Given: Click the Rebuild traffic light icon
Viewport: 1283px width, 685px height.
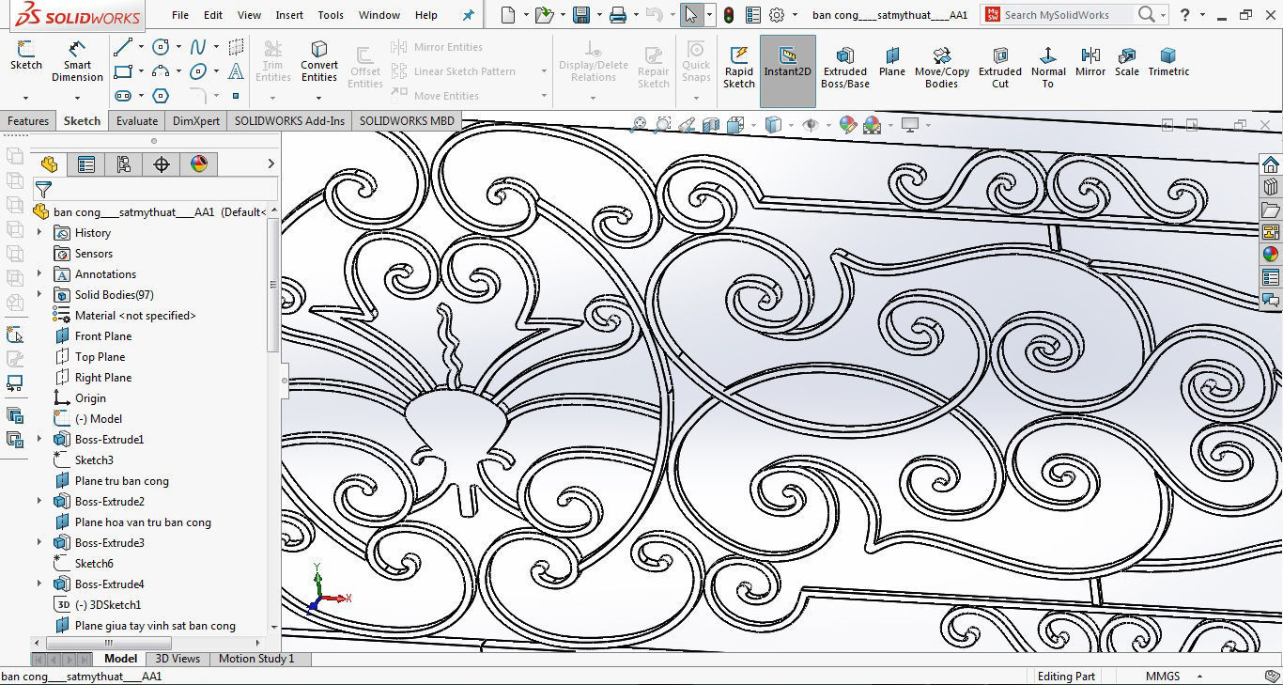Looking at the screenshot, I should point(728,15).
